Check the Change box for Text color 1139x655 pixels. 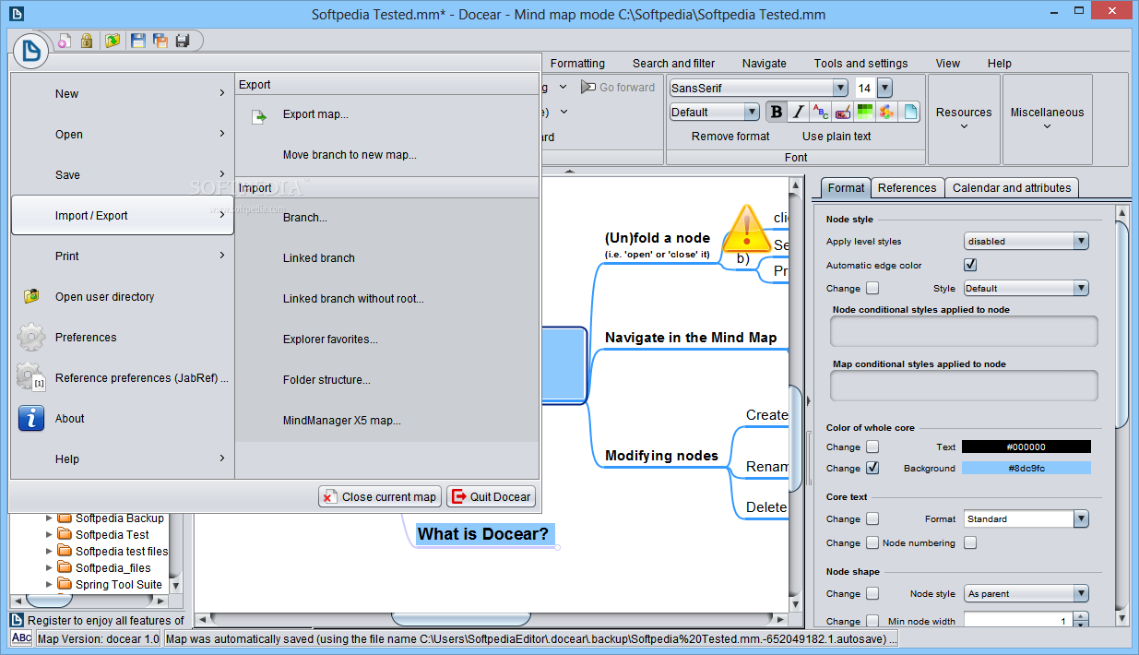872,447
